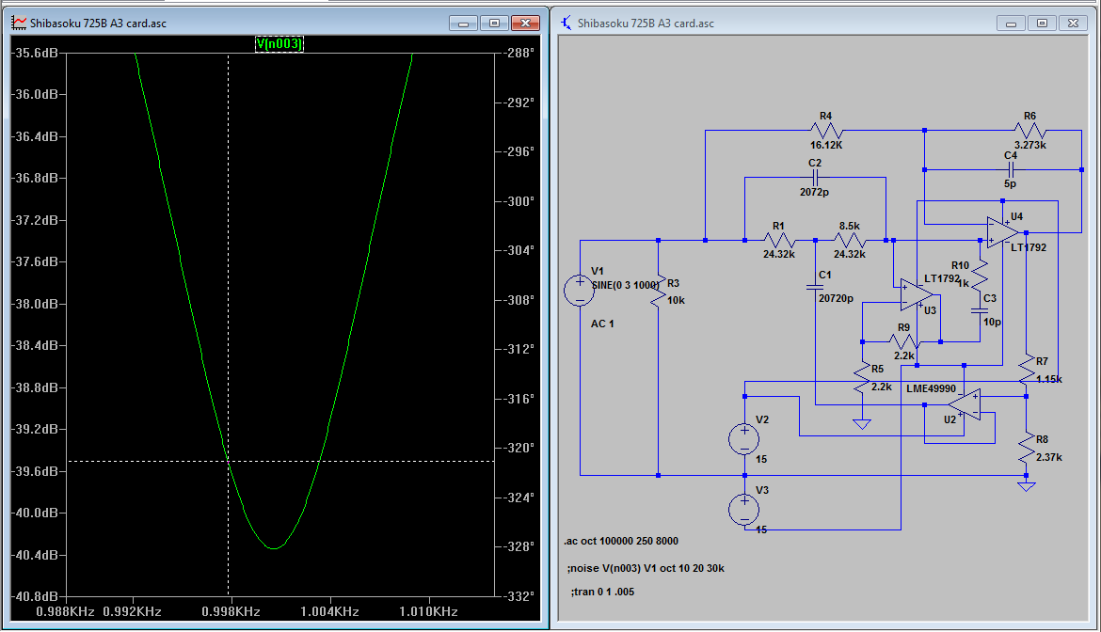This screenshot has width=1101, height=632.
Task: Maximize the plot window
Action: coord(494,24)
